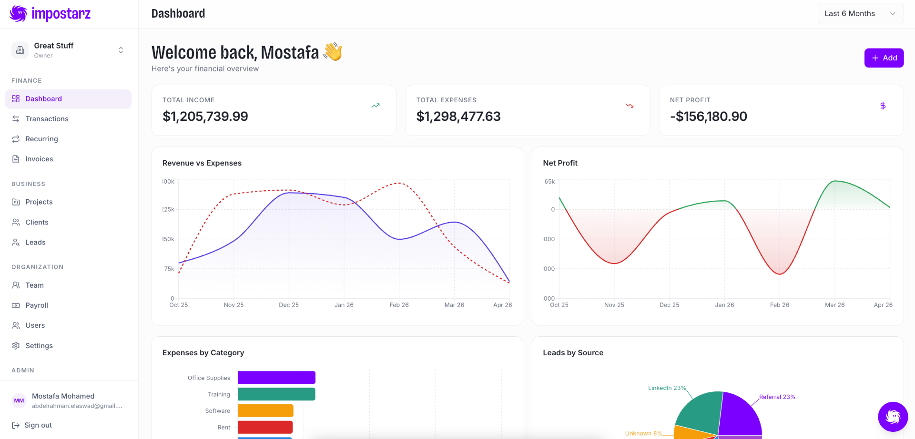Go to the Invoices section

pyautogui.click(x=39, y=159)
